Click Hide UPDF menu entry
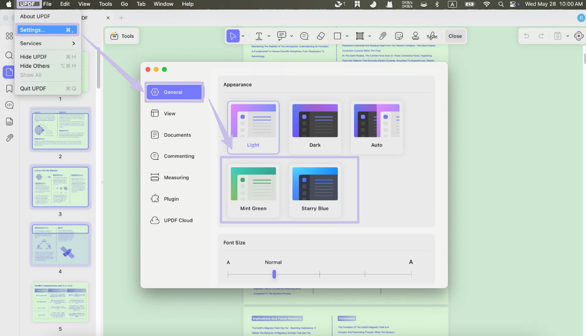 (x=48, y=57)
